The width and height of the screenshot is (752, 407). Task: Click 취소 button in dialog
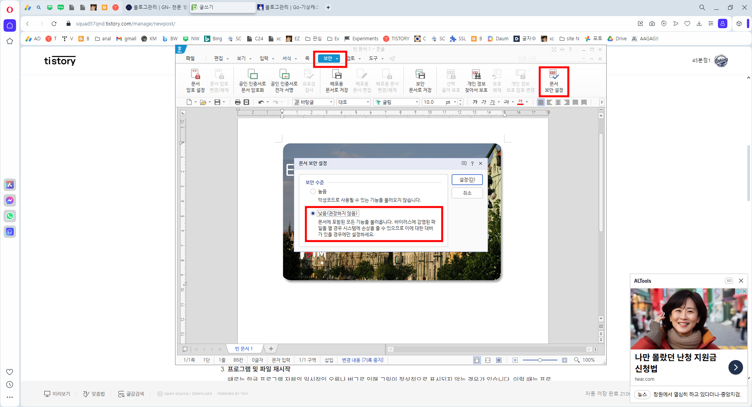coord(467,193)
